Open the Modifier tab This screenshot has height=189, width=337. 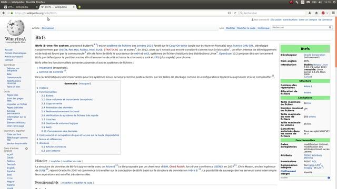coord(231,28)
